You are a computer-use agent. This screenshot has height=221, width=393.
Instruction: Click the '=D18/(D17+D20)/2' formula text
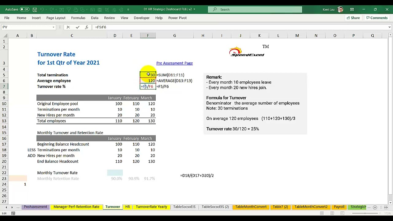(197, 176)
